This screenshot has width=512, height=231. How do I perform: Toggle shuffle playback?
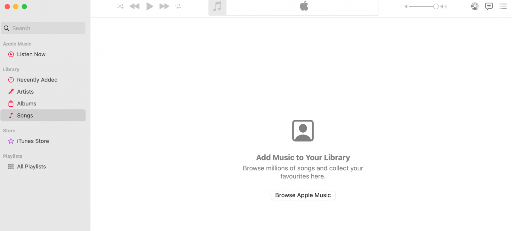tap(120, 6)
